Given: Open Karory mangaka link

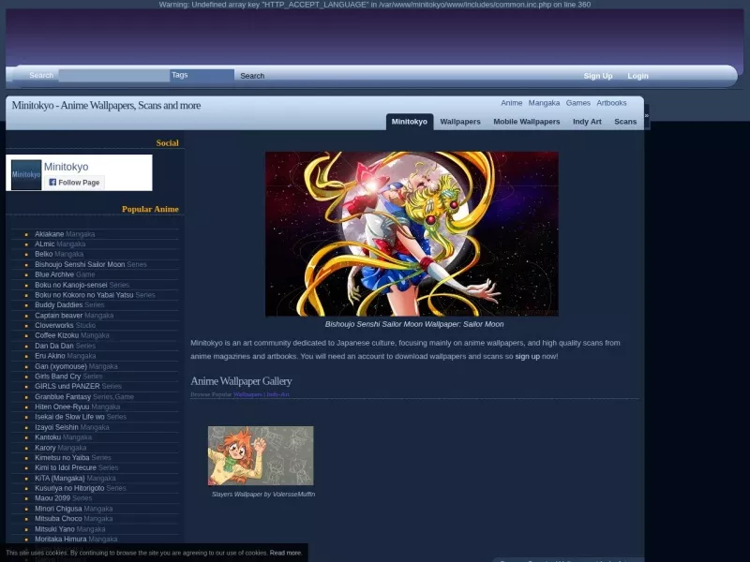Looking at the screenshot, I should (x=45, y=448).
